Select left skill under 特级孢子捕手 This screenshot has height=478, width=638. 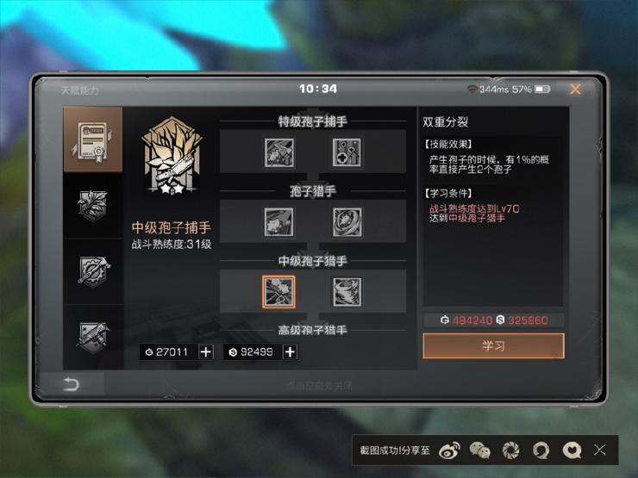click(278, 152)
